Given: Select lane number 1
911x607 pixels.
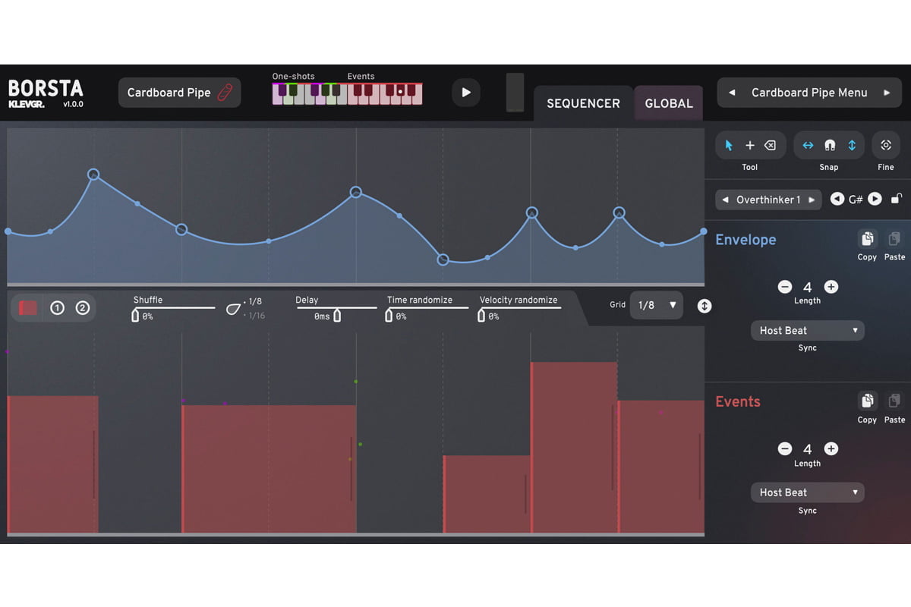Looking at the screenshot, I should [x=57, y=307].
